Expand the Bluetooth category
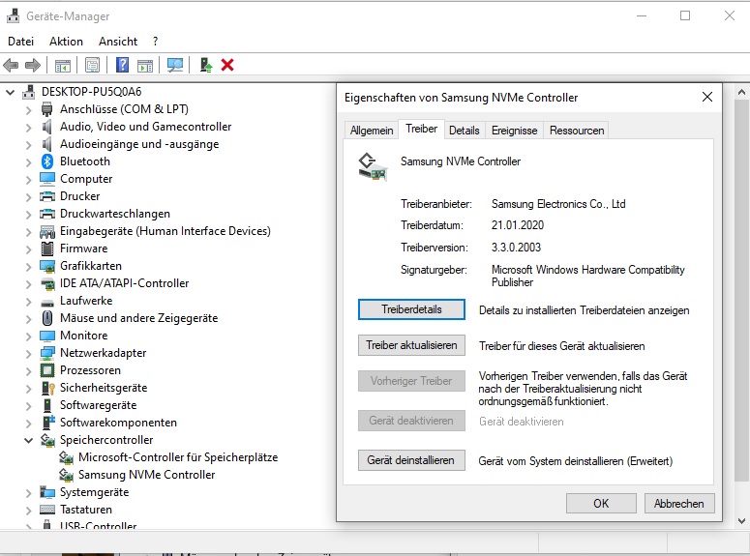This screenshot has height=556, width=750. pyautogui.click(x=28, y=162)
